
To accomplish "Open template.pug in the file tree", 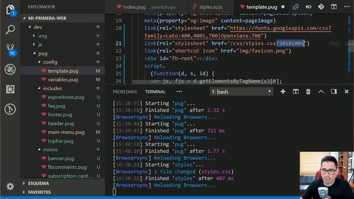I will (x=63, y=71).
